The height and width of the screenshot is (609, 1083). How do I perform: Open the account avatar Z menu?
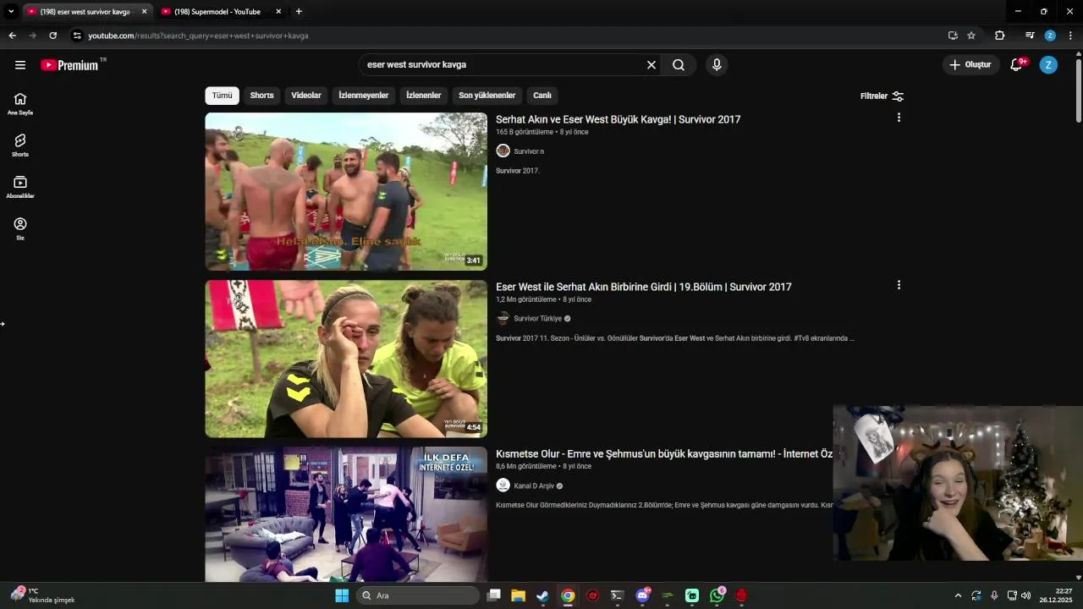tap(1048, 65)
